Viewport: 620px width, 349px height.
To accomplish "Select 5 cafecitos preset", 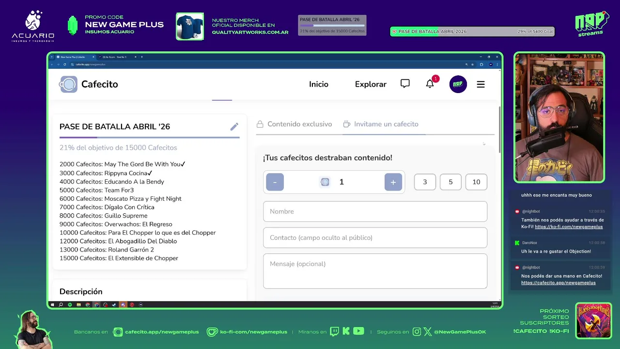I will (x=450, y=182).
